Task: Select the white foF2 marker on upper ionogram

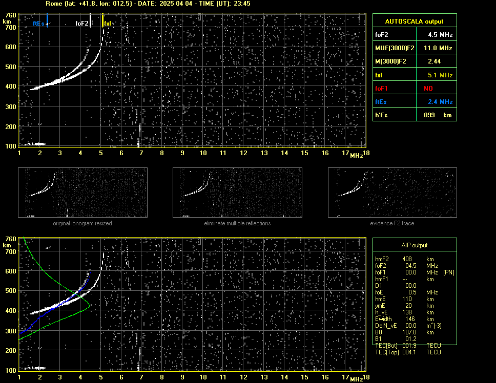Action: click(x=91, y=20)
